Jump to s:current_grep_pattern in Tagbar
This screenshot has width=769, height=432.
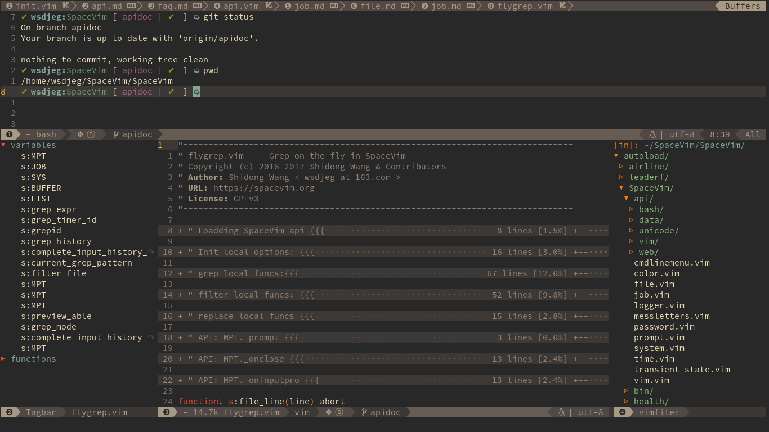pos(77,263)
